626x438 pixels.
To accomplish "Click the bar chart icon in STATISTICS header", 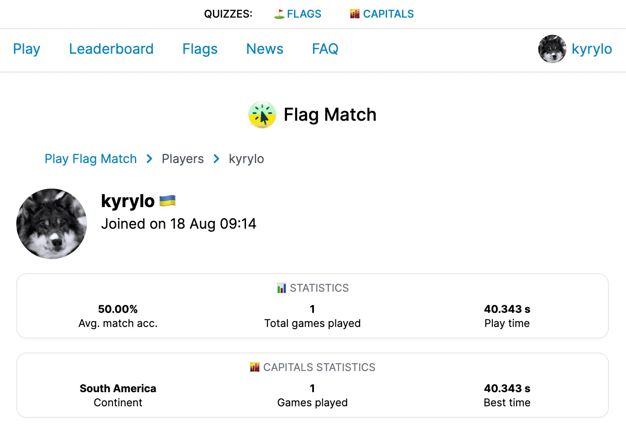I will [281, 288].
